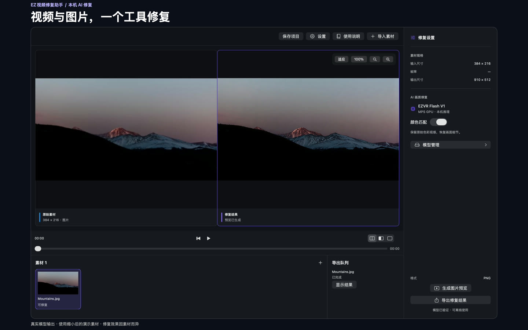528x330 pixels.
Task: Click the 保存项目 button
Action: (291, 36)
